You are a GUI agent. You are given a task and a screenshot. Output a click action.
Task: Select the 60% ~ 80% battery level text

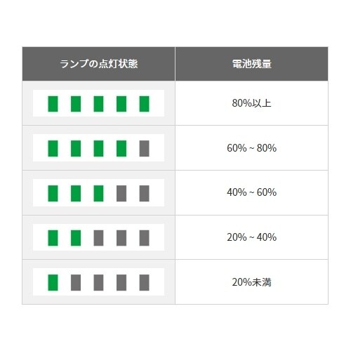pyautogui.click(x=251, y=148)
